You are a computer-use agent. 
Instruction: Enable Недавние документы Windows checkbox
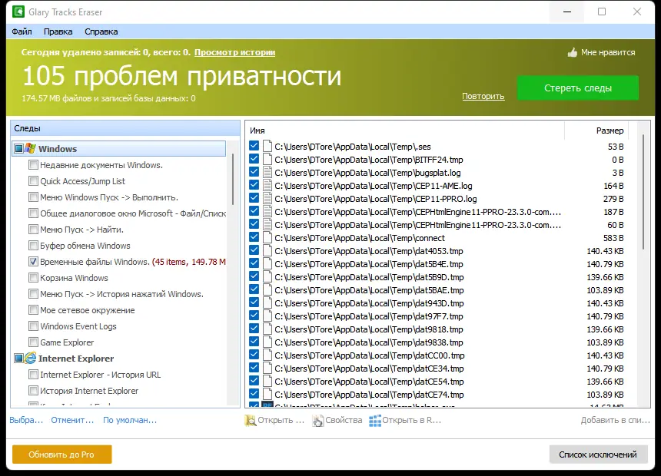(x=33, y=165)
